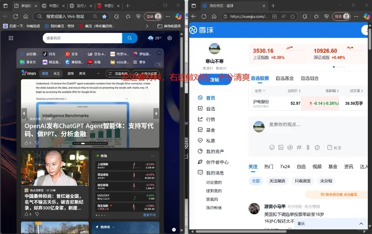Screen dimensions: 372x234
Task: Switch to the 自选基金 tab
Action: pos(285,78)
